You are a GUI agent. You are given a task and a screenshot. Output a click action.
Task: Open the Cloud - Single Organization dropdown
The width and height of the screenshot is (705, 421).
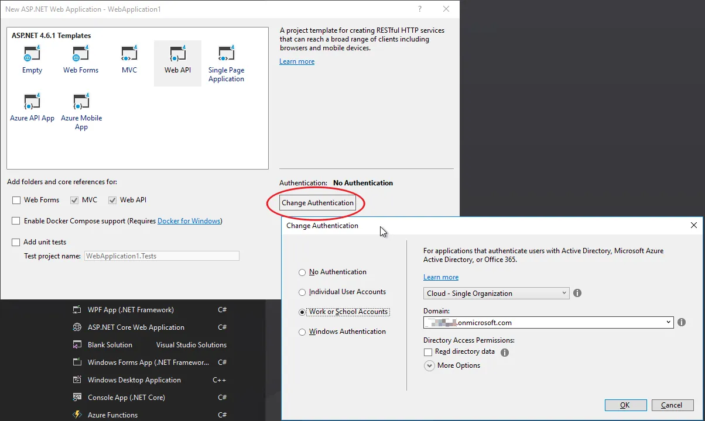click(x=497, y=293)
